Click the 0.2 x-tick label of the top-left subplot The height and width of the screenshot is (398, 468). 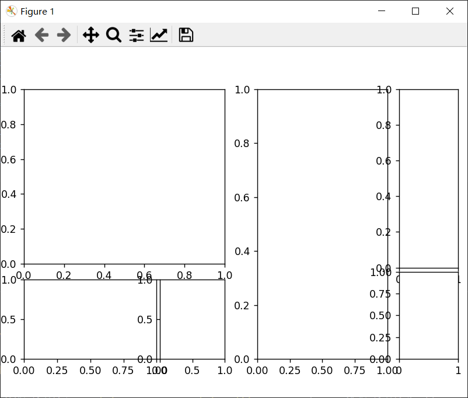pyautogui.click(x=64, y=275)
